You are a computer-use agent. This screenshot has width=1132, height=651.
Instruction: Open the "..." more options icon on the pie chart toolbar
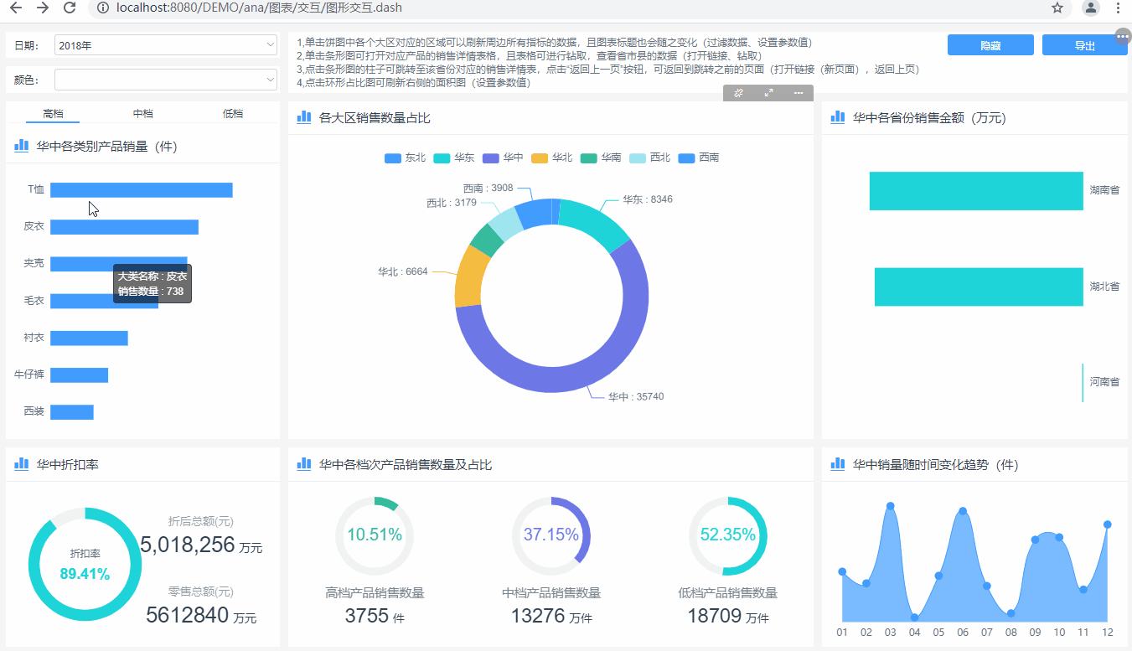[x=799, y=93]
